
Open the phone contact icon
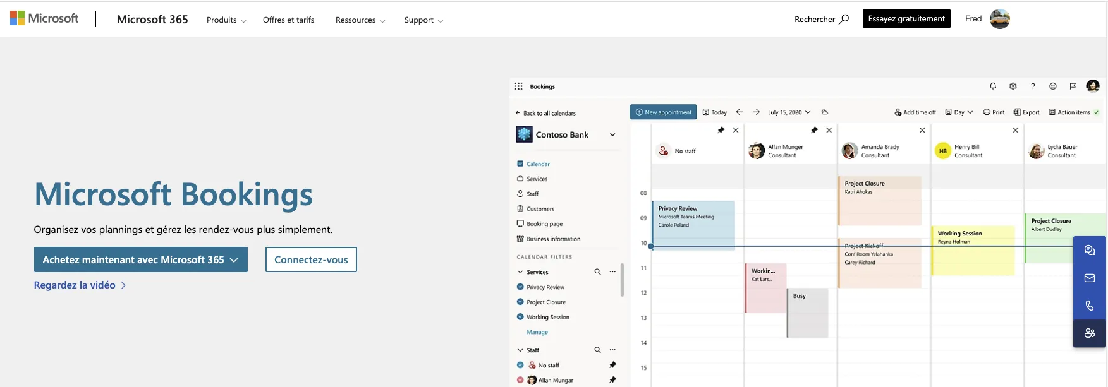point(1090,306)
